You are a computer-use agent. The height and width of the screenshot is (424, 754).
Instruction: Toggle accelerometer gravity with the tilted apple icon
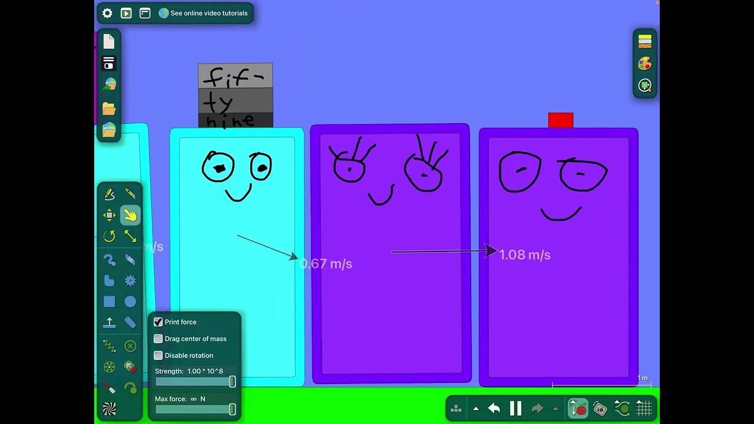(600, 408)
